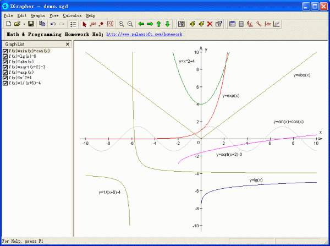
Task: Click the New document icon
Action: point(8,24)
